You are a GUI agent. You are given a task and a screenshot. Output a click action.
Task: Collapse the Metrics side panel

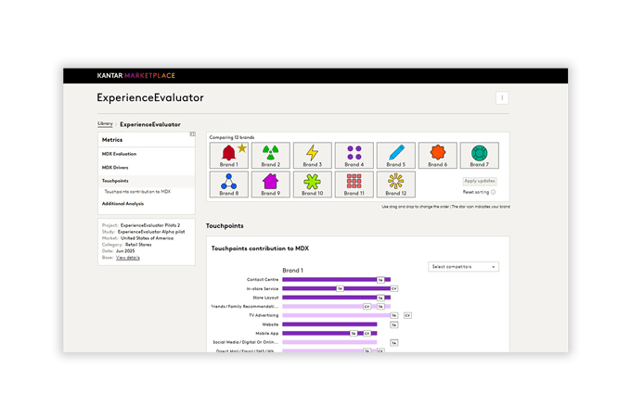click(192, 134)
